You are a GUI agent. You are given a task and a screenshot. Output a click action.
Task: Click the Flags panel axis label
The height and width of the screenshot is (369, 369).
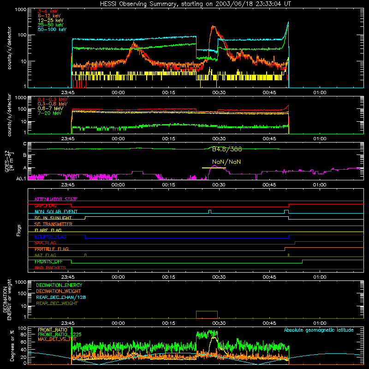tap(18, 230)
